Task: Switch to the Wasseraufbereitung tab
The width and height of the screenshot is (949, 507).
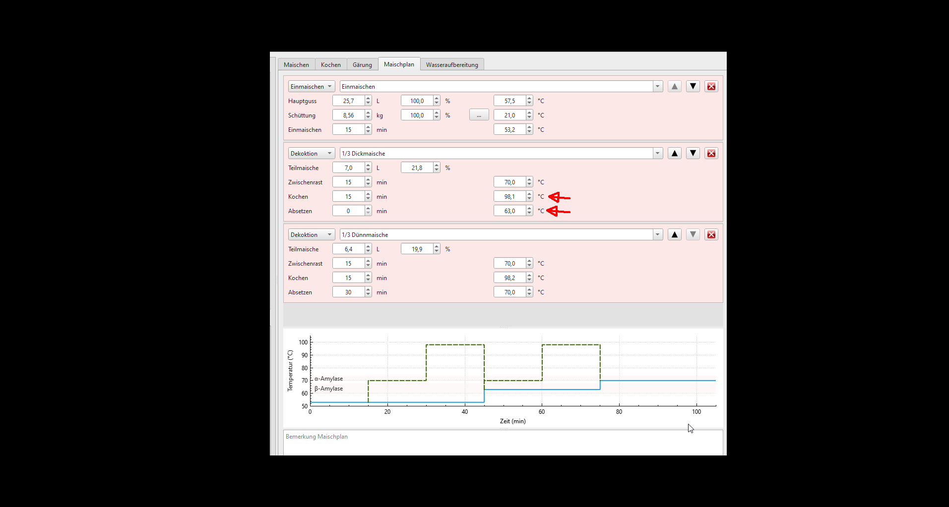Action: 451,65
